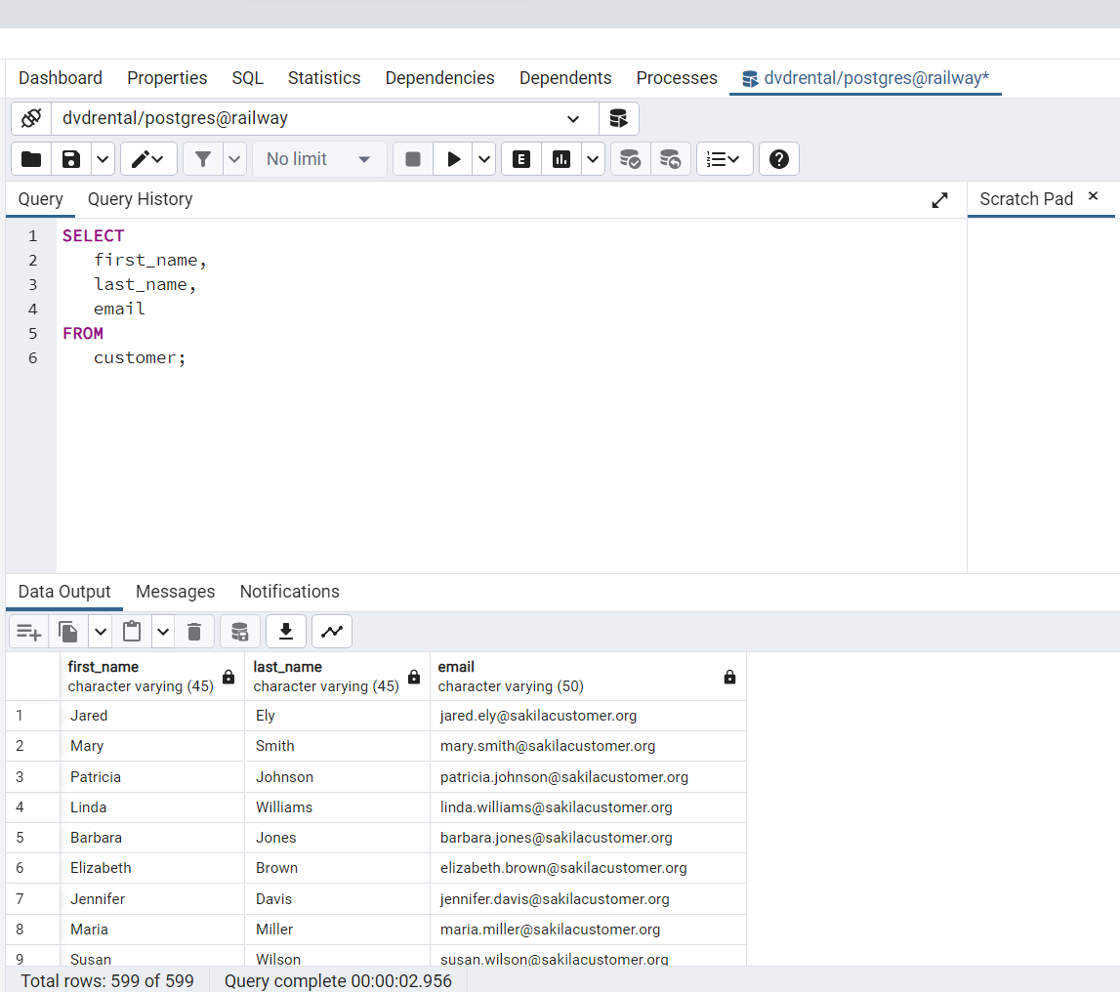Click the lock icon in email header
The image size is (1120, 992).
730,677
